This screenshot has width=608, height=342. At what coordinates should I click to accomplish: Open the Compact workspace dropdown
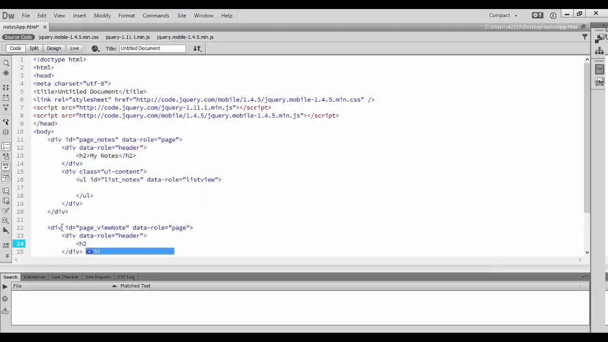tap(503, 15)
